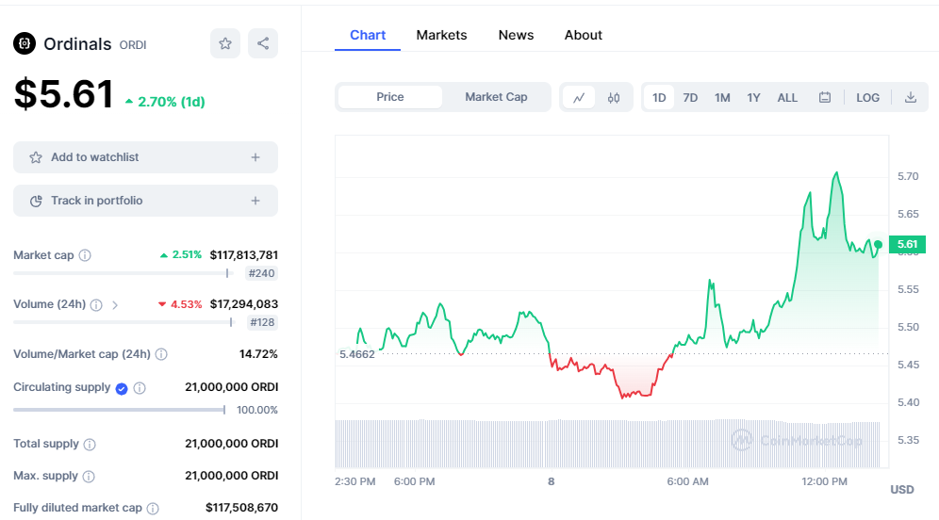939x520 pixels.
Task: Open the calendar date range picker
Action: coord(825,98)
